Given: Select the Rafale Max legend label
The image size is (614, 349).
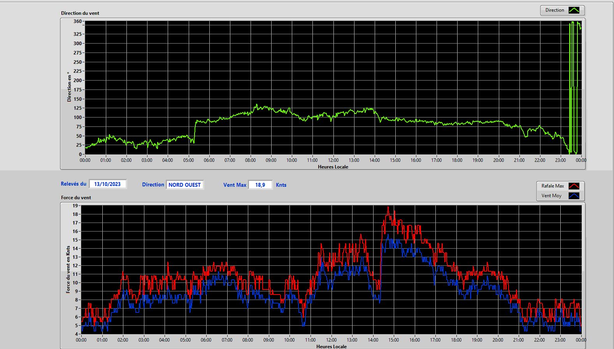Looking at the screenshot, I should point(553,186).
